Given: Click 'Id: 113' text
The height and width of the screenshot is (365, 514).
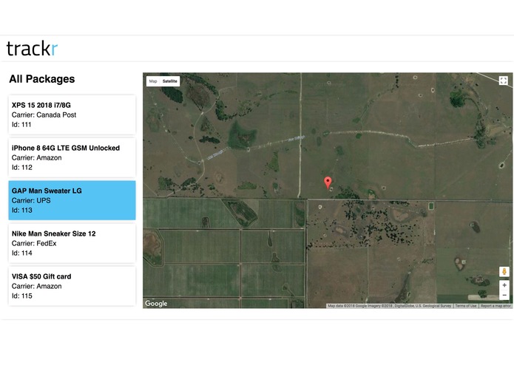Looking at the screenshot, I should pyautogui.click(x=22, y=210).
